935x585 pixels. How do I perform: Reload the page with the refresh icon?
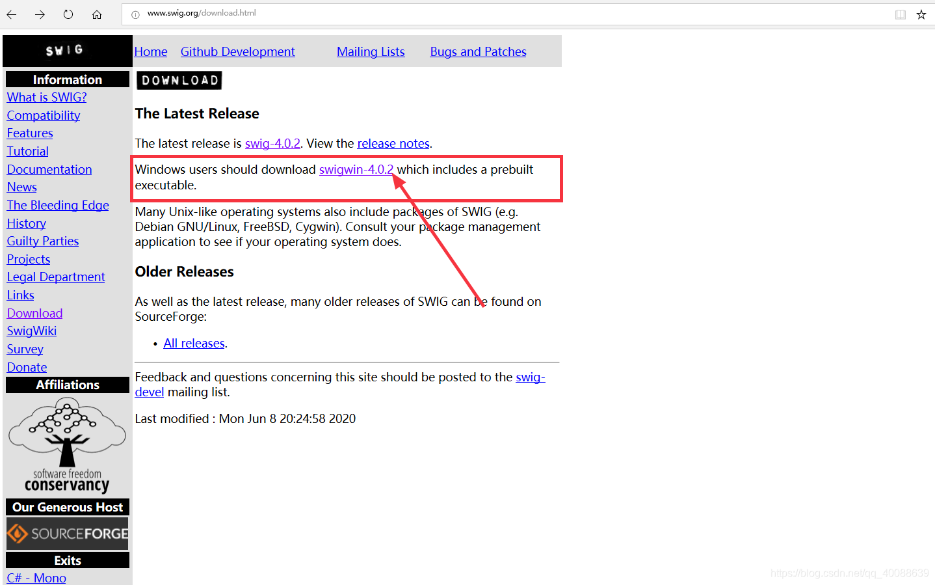tap(68, 14)
